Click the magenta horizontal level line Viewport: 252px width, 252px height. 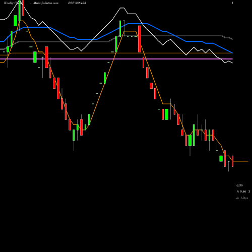(116, 59)
